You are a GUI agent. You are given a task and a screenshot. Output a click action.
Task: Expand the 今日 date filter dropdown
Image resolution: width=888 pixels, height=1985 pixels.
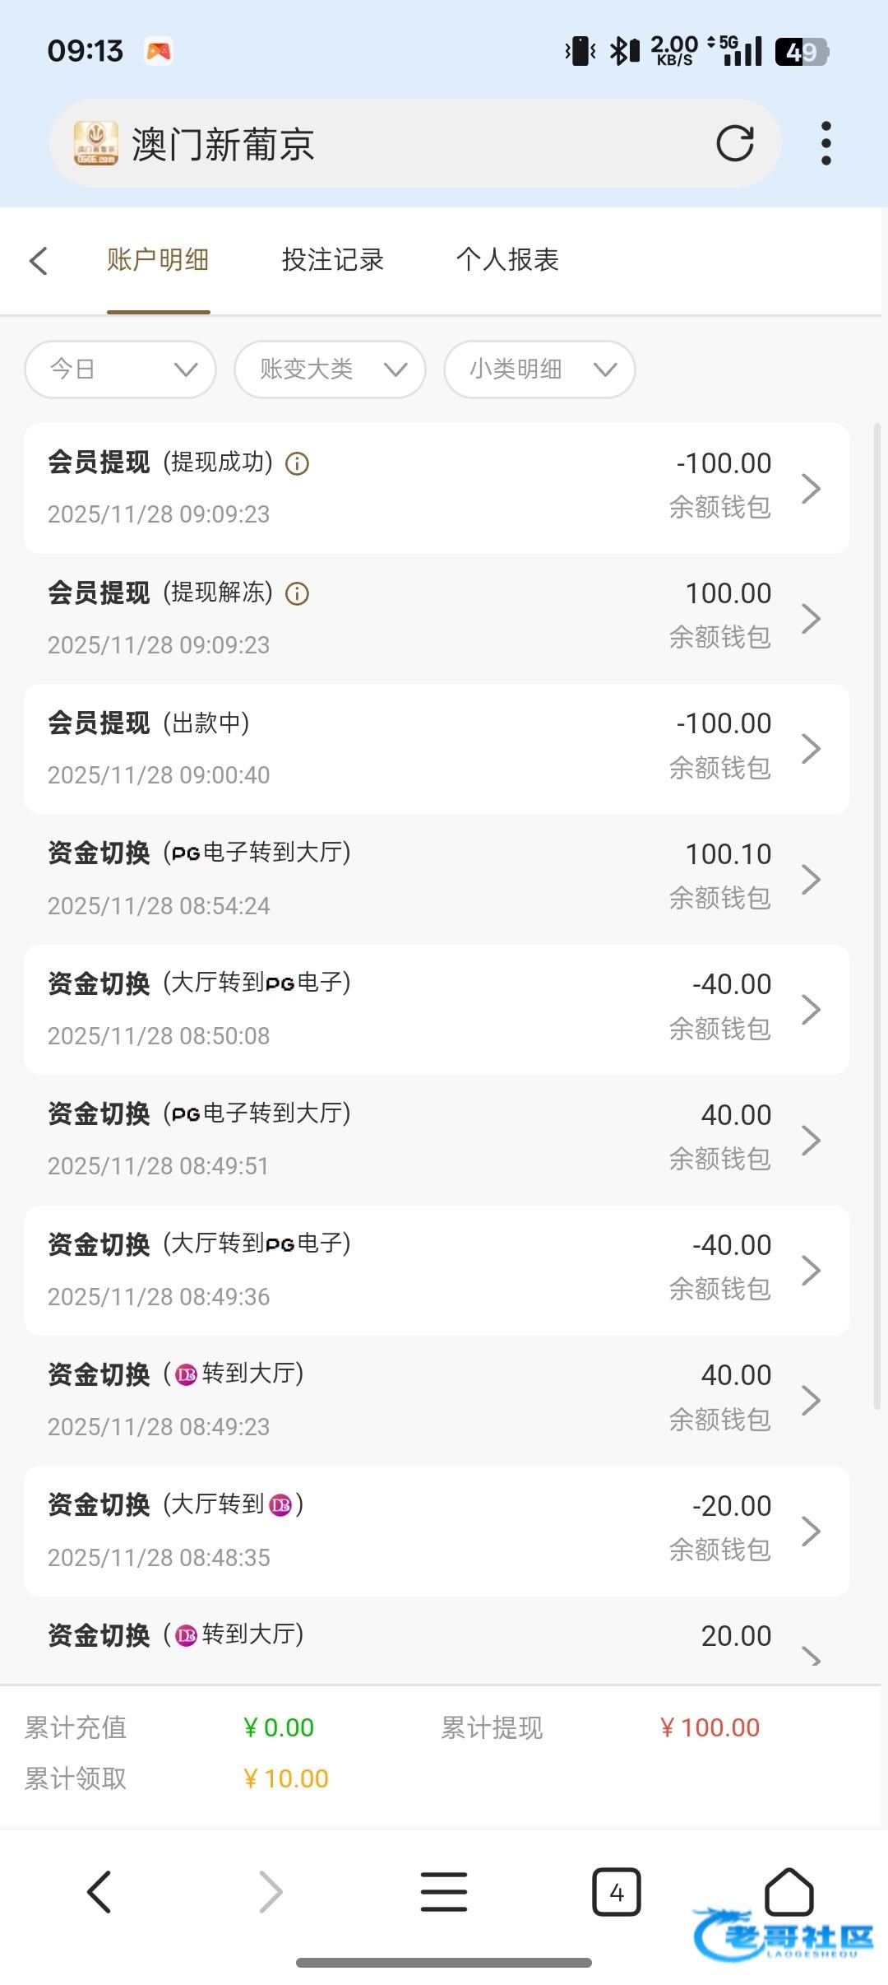point(121,370)
